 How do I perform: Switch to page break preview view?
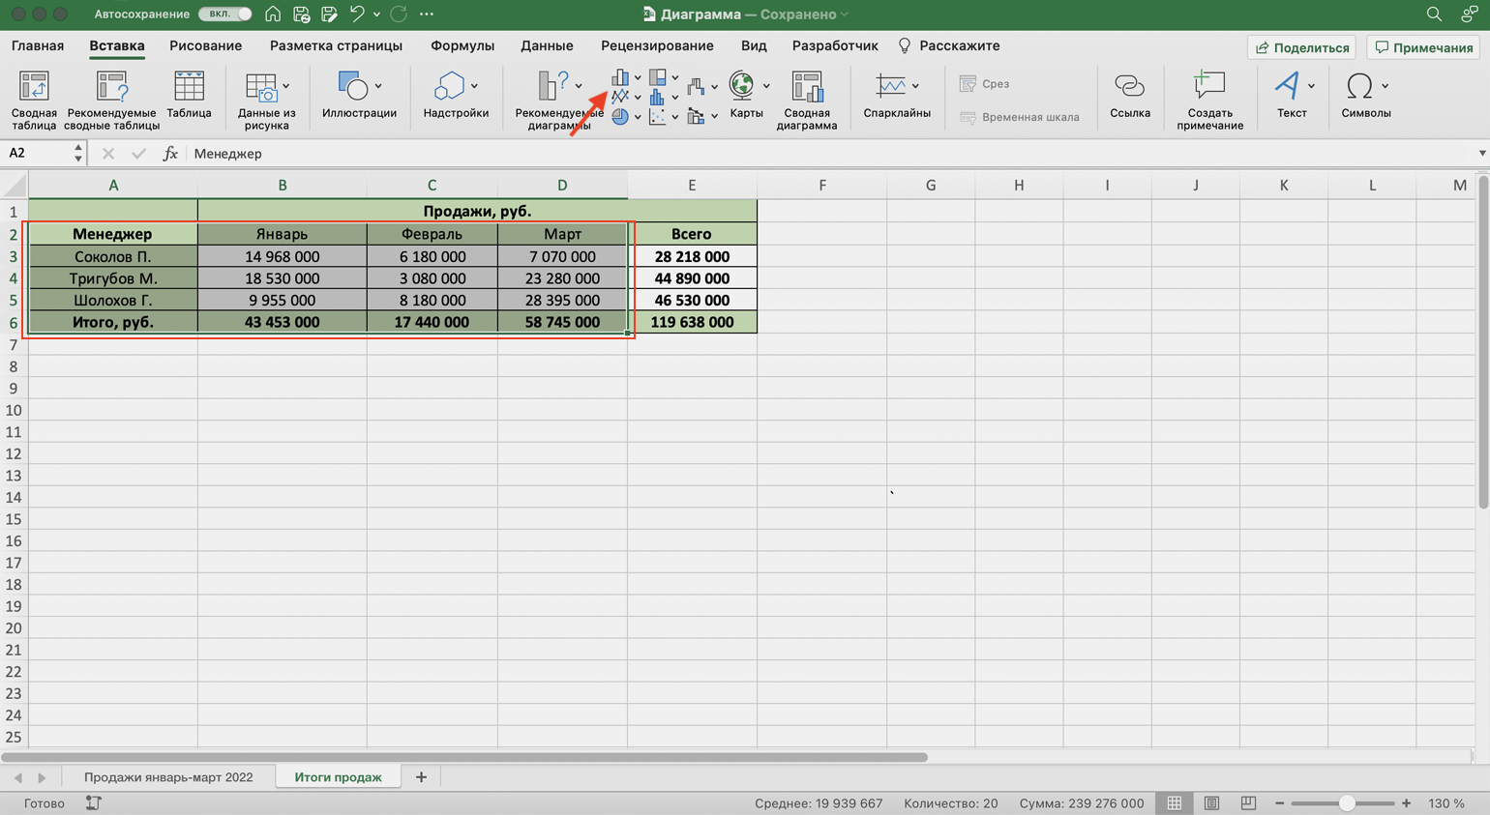(1248, 803)
